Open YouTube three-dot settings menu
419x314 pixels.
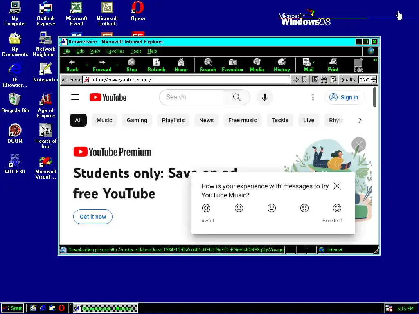pyautogui.click(x=313, y=97)
